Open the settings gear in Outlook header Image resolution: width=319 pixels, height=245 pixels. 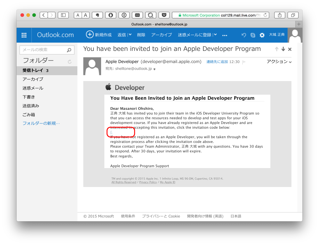coord(262,35)
